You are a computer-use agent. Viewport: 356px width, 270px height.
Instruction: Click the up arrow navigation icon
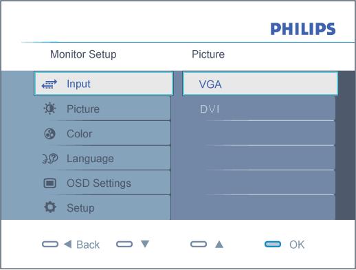coord(219,245)
